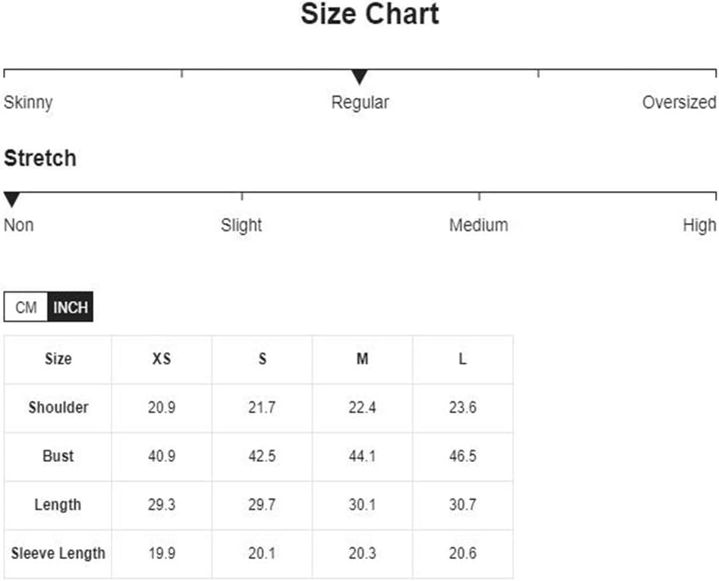The height and width of the screenshot is (581, 719).
Task: Click the Bust row label
Action: point(58,456)
